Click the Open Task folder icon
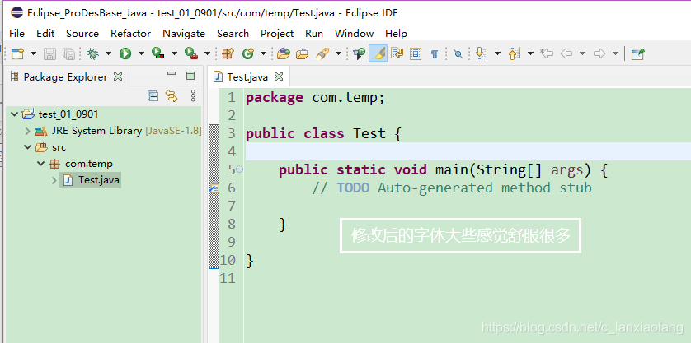 click(303, 53)
